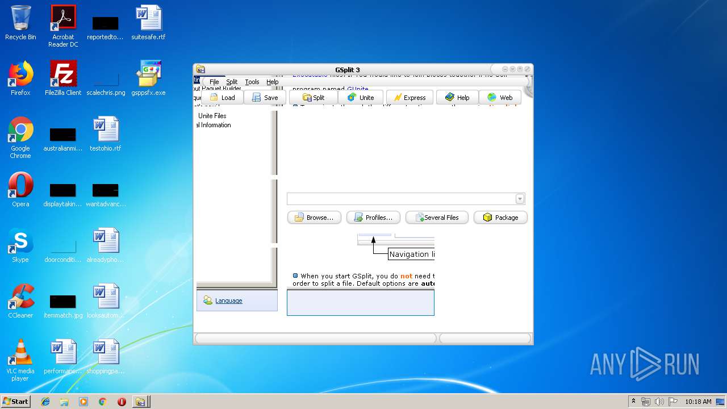Open Opera from taskbar
This screenshot has width=727, height=409.
click(x=122, y=402)
